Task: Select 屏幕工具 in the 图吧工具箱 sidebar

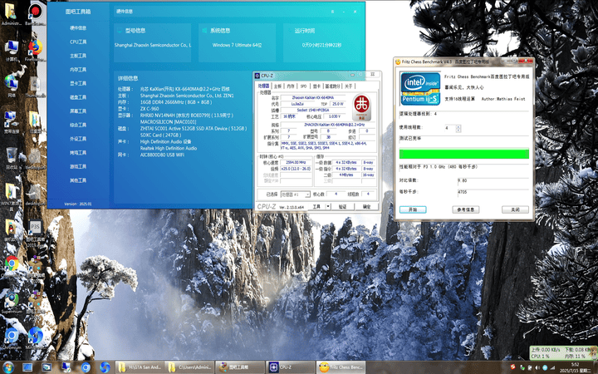Action: coord(78,111)
